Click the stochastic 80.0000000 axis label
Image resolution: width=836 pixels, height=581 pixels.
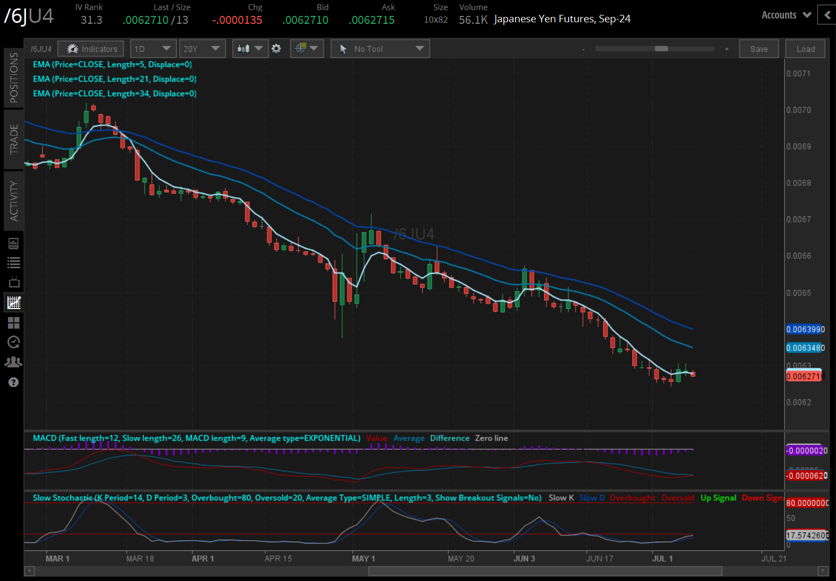807,503
